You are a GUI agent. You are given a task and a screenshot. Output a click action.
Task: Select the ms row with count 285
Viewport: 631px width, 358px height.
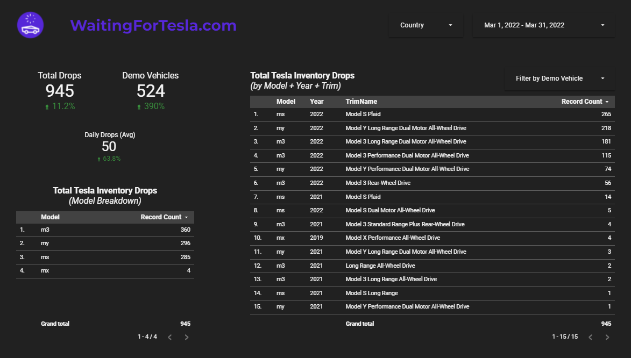105,257
